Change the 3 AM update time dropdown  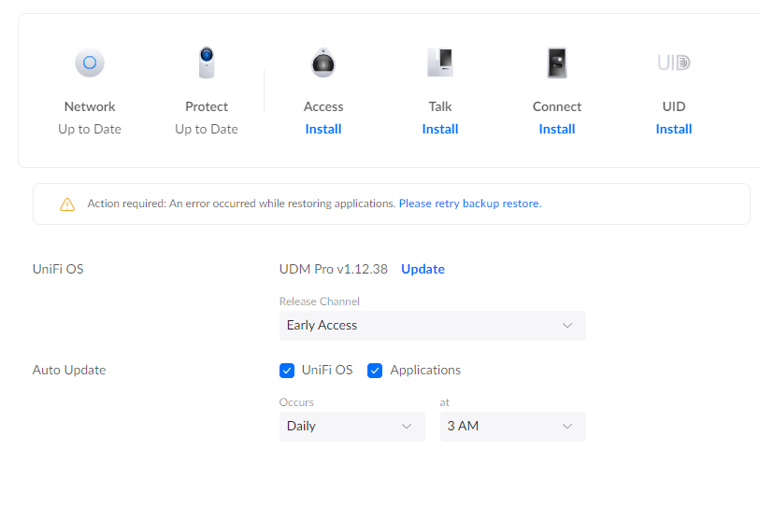(512, 427)
